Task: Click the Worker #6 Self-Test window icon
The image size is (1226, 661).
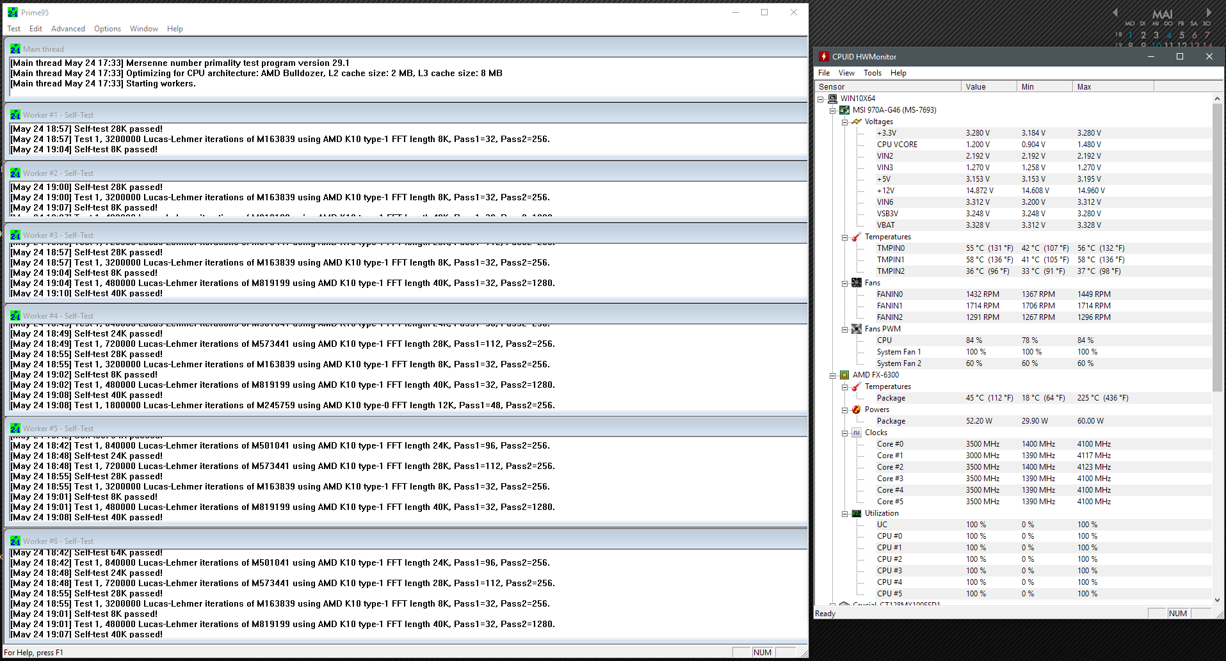Action: tap(15, 541)
